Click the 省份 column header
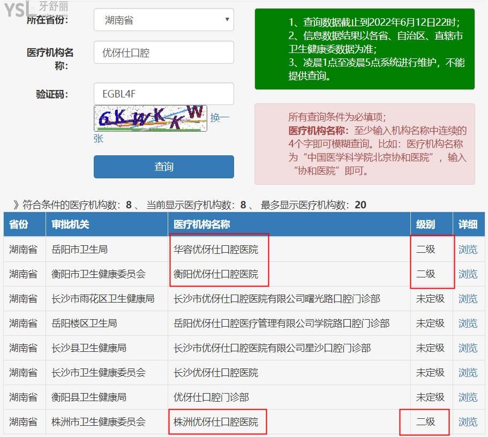The width and height of the screenshot is (488, 437). pos(25,224)
